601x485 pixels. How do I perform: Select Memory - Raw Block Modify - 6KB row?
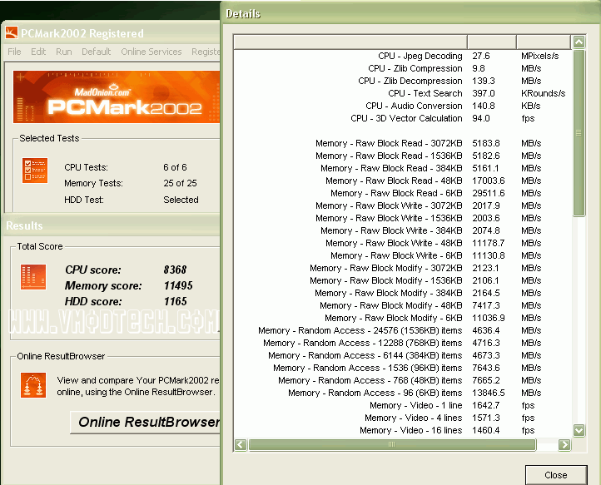[402, 318]
